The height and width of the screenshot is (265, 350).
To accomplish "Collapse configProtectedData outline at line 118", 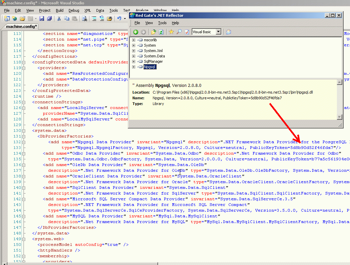I will click(x=24, y=62).
